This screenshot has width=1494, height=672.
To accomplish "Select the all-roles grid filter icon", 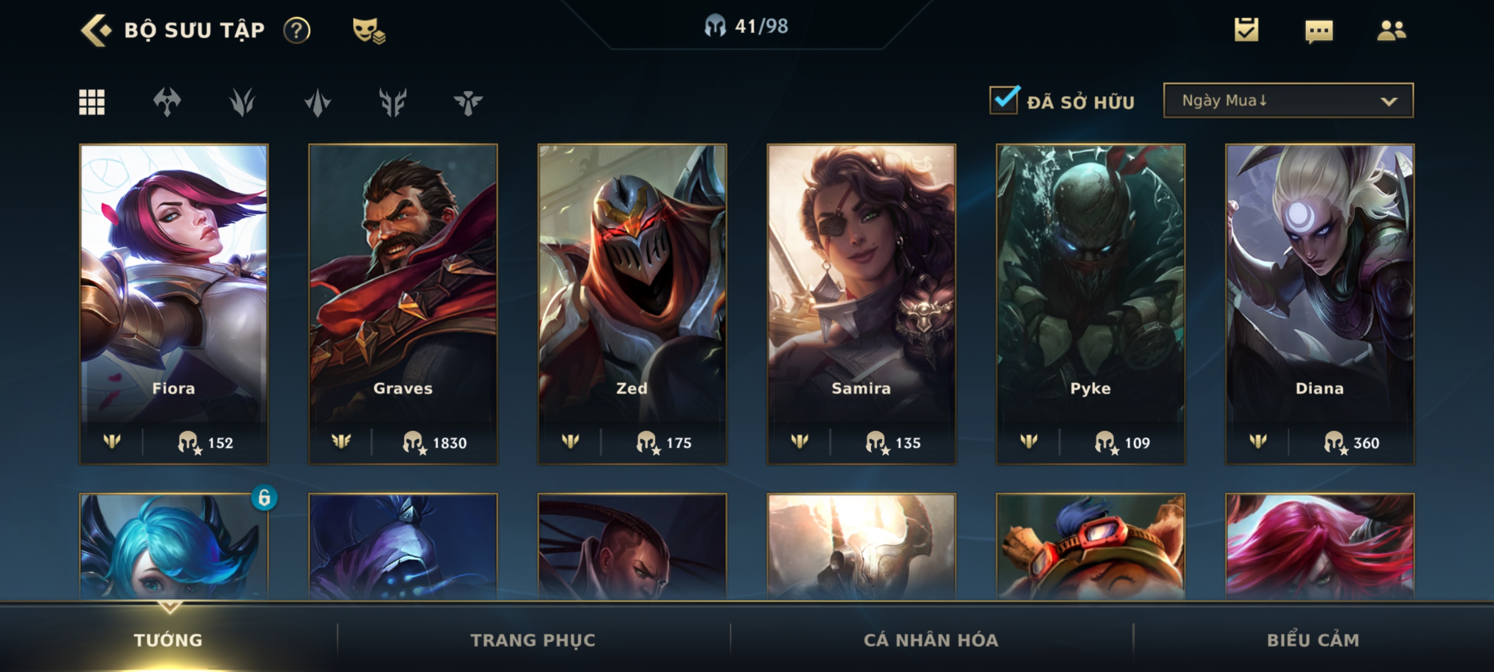I will click(92, 102).
